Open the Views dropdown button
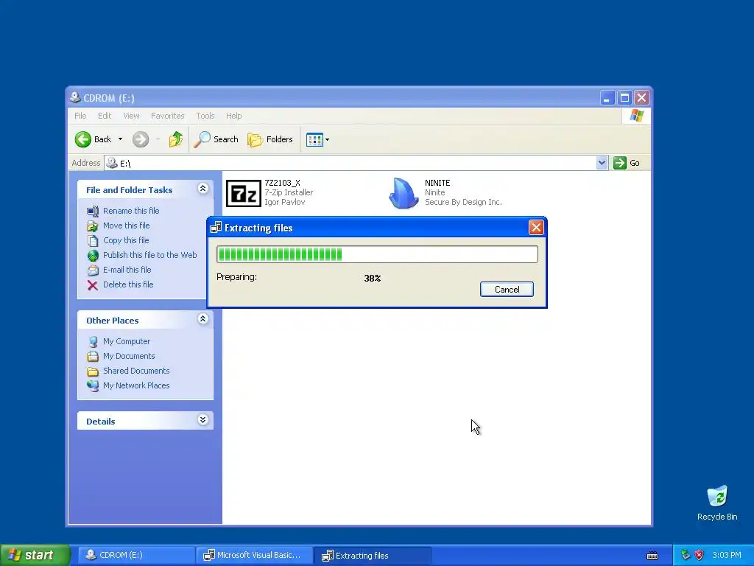The width and height of the screenshot is (754, 566). 317,139
